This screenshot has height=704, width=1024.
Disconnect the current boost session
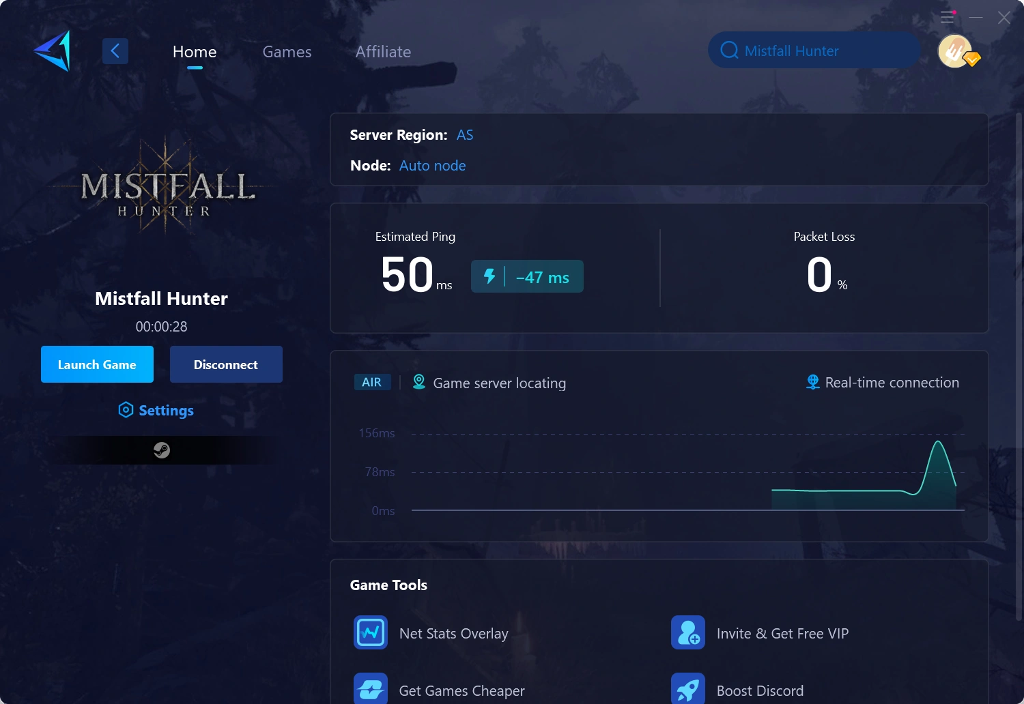(x=226, y=364)
